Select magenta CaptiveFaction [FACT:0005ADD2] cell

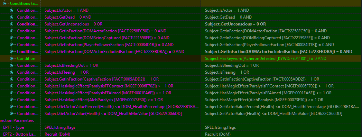click(x=102, y=79)
